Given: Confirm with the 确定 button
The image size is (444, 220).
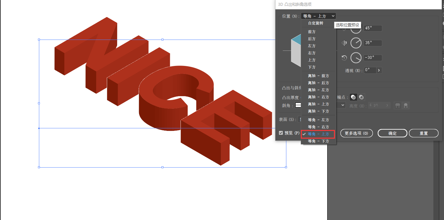Looking at the screenshot, I should tap(393, 133).
